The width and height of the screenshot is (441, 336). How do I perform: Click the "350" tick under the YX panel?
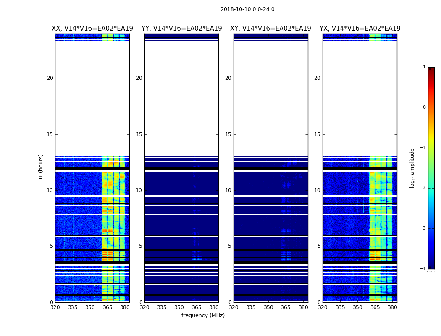coord(357,307)
